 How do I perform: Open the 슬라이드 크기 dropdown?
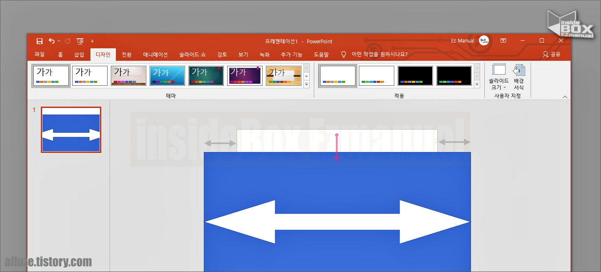tap(499, 77)
